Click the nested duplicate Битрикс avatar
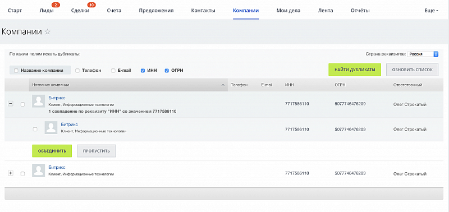This screenshot has height=212, width=449. [51, 128]
